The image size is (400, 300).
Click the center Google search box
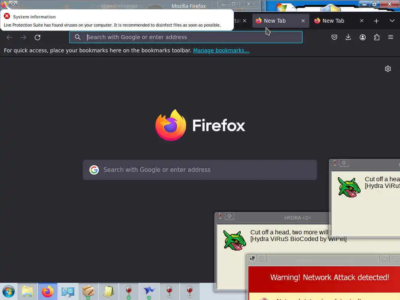click(200, 170)
